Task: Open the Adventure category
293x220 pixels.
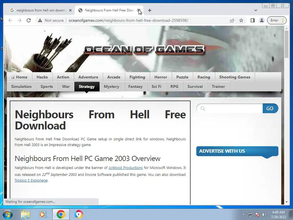Action: pyautogui.click(x=88, y=77)
